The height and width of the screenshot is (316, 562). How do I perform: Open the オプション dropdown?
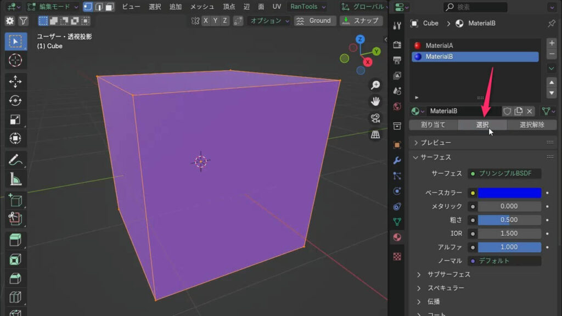pyautogui.click(x=269, y=21)
